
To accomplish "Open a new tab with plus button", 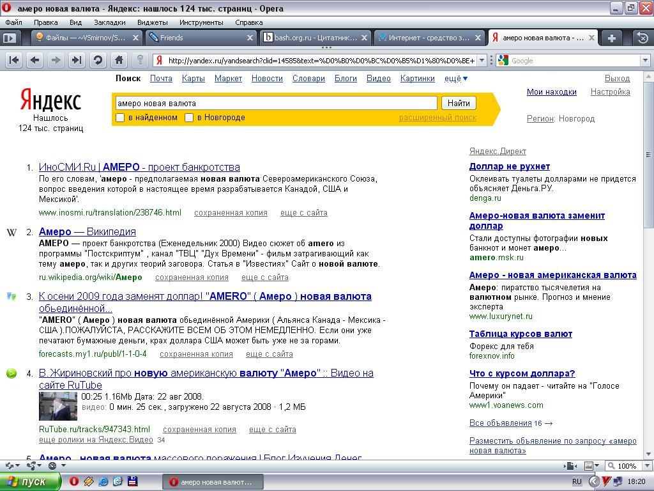I will [611, 38].
